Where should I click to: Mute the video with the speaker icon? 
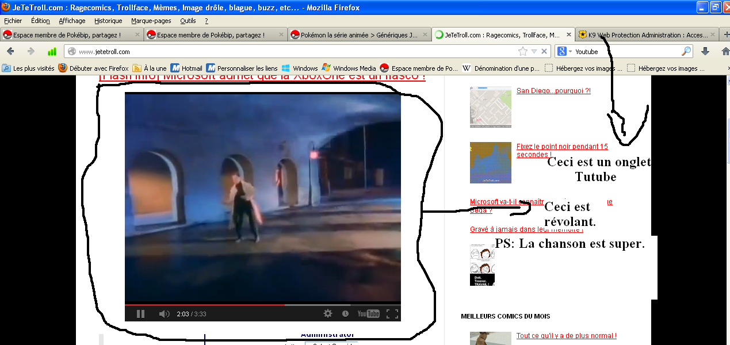tap(164, 313)
